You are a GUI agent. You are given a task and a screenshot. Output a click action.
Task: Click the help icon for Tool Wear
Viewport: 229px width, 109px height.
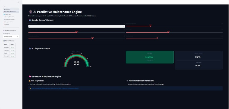(x=222, y=36)
